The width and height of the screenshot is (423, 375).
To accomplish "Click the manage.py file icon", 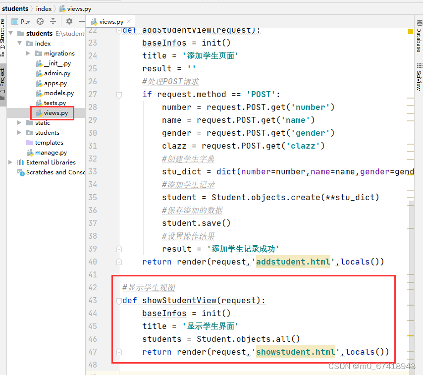I will pyautogui.click(x=30, y=153).
